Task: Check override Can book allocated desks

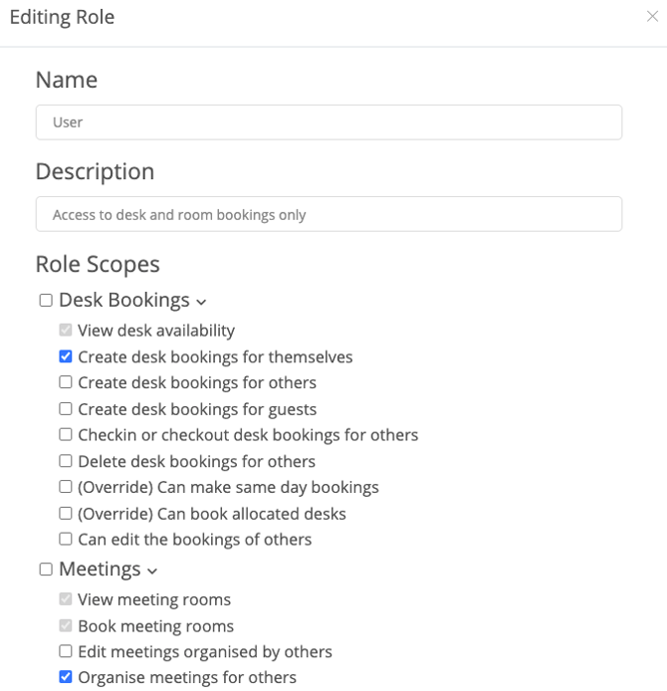Action: click(x=66, y=514)
